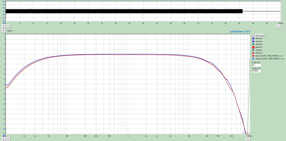Click the up arrow beside the clear curves button

click(x=253, y=34)
